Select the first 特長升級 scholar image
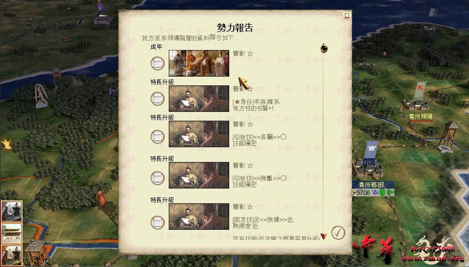Screen dimensions: 469x267 point(199,99)
